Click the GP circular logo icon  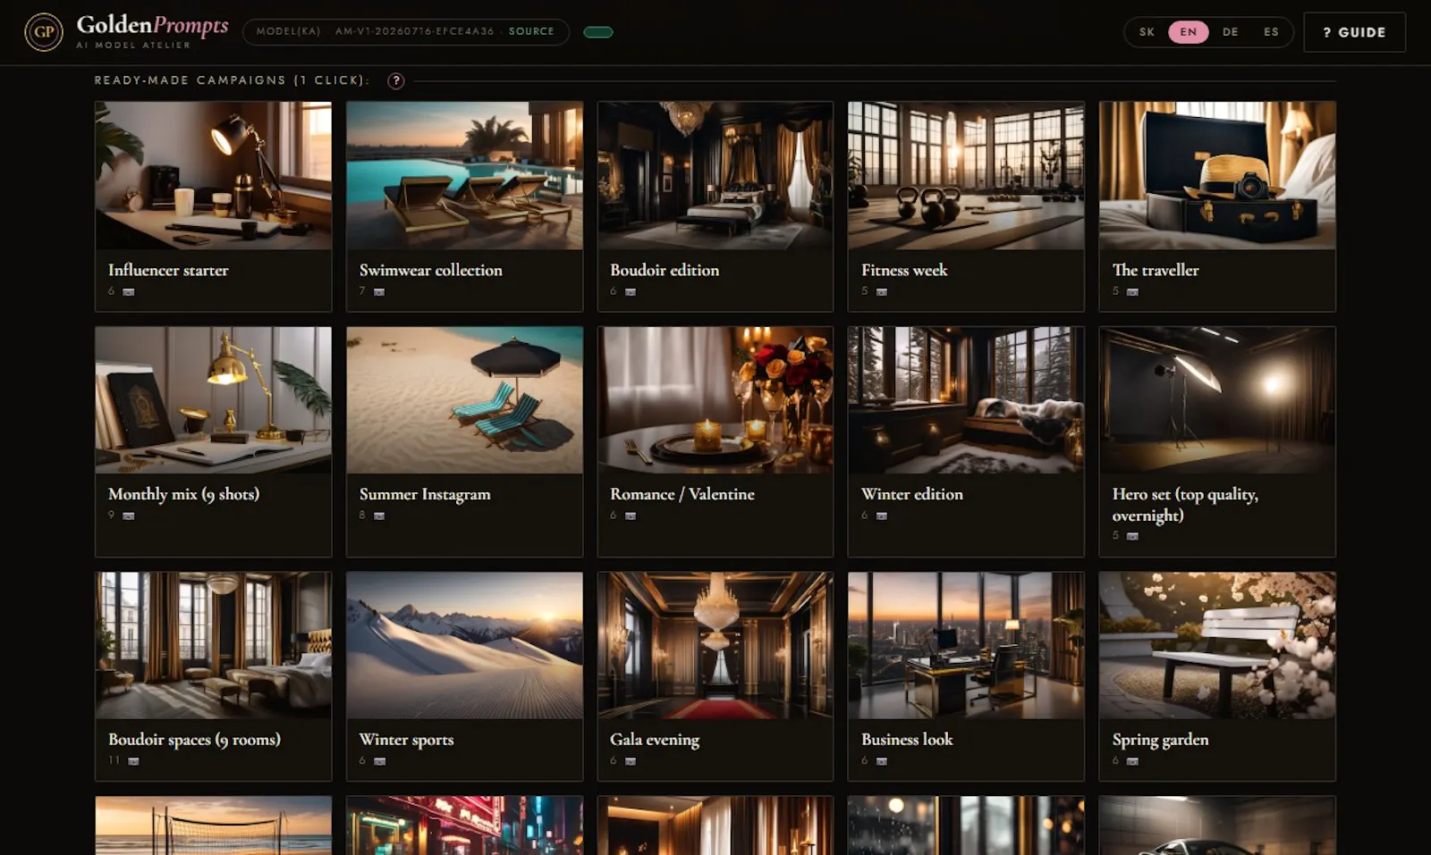(44, 32)
